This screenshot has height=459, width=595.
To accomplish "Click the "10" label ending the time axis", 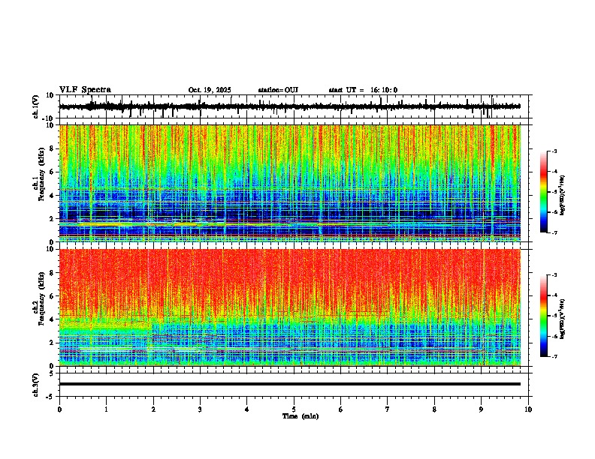I will pos(528,409).
